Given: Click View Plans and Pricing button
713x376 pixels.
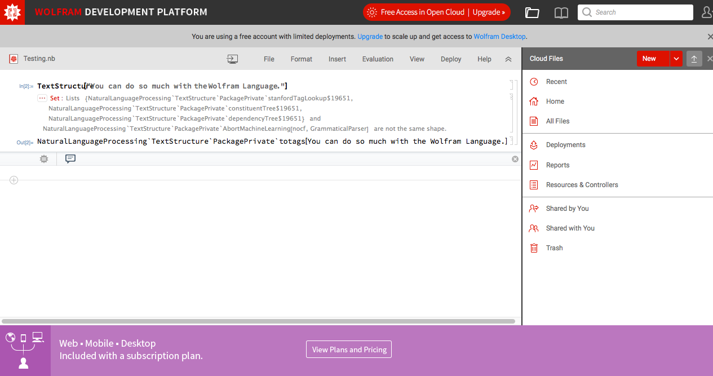Looking at the screenshot, I should click(349, 350).
